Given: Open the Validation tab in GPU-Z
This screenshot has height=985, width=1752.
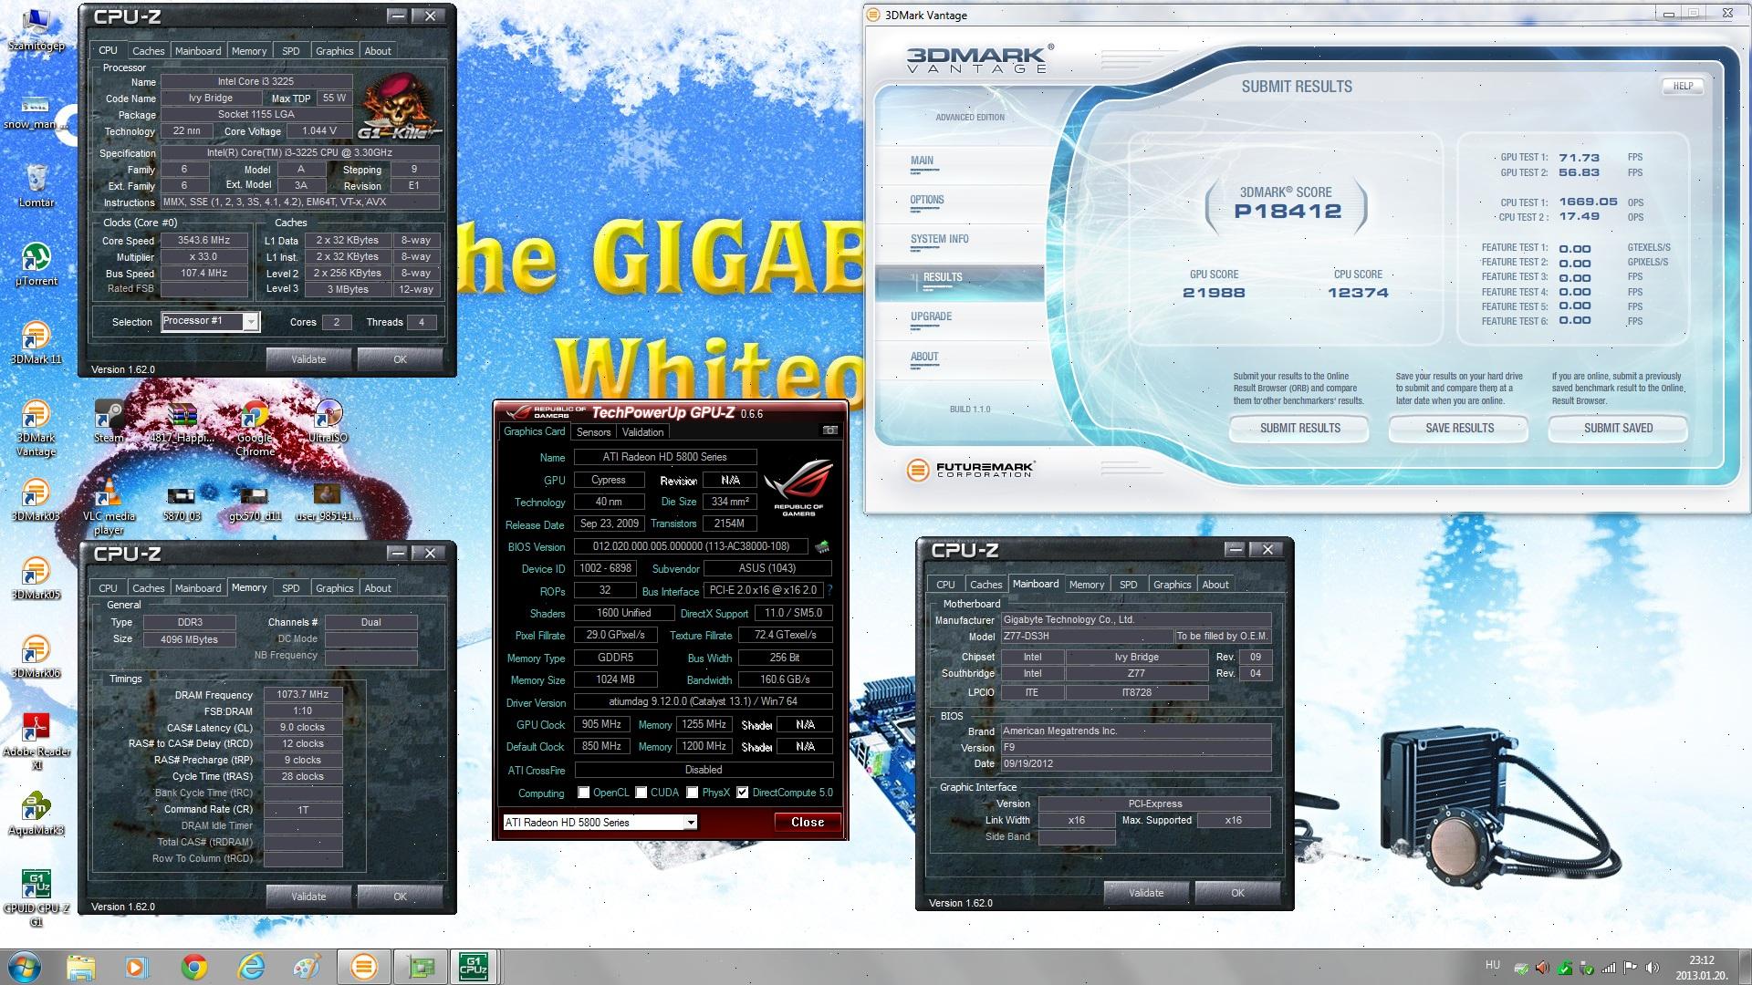Looking at the screenshot, I should pyautogui.click(x=643, y=432).
